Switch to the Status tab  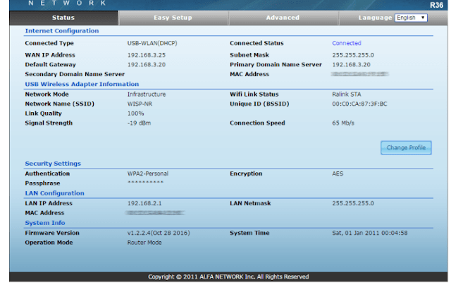(x=63, y=17)
